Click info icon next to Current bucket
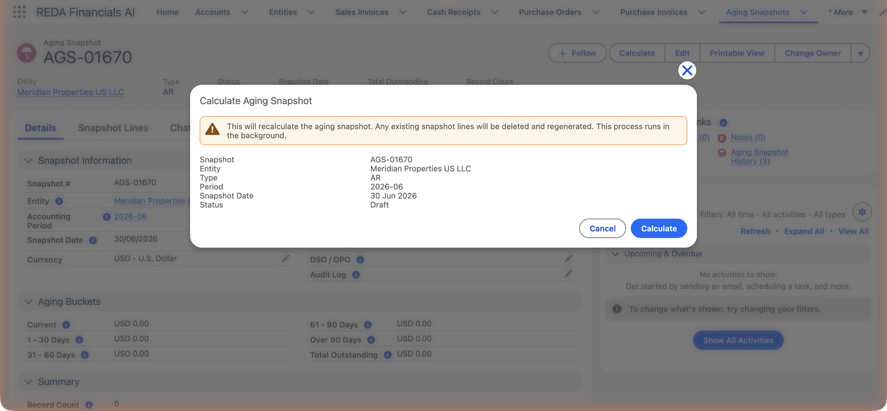Image resolution: width=887 pixels, height=411 pixels. 66,325
